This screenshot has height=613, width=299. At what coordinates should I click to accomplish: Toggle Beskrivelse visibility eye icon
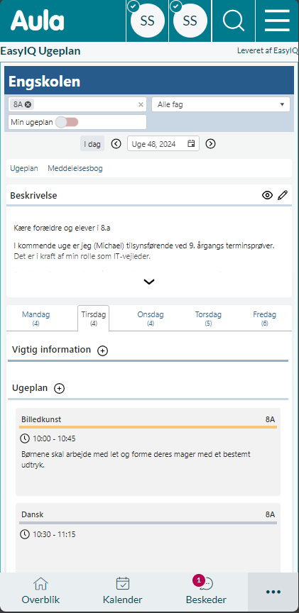pos(267,196)
